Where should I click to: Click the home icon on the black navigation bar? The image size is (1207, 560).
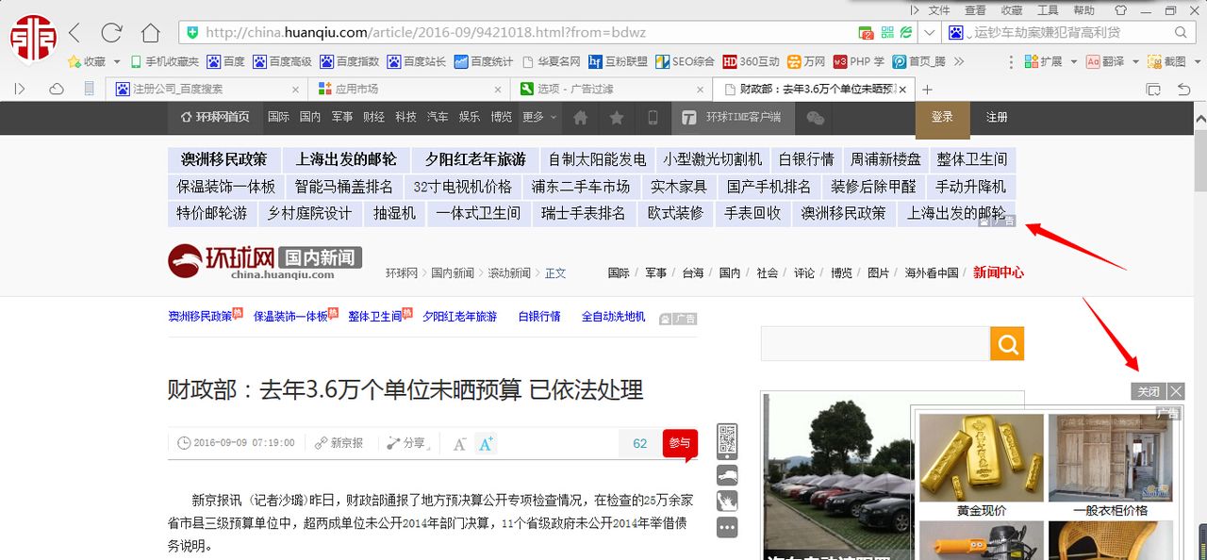pyautogui.click(x=582, y=119)
